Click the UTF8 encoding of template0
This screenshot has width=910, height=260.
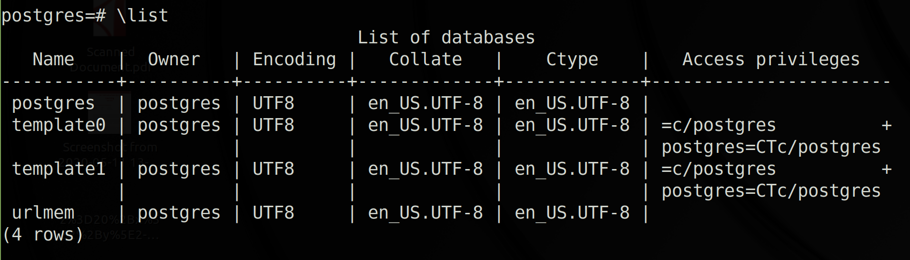click(273, 125)
